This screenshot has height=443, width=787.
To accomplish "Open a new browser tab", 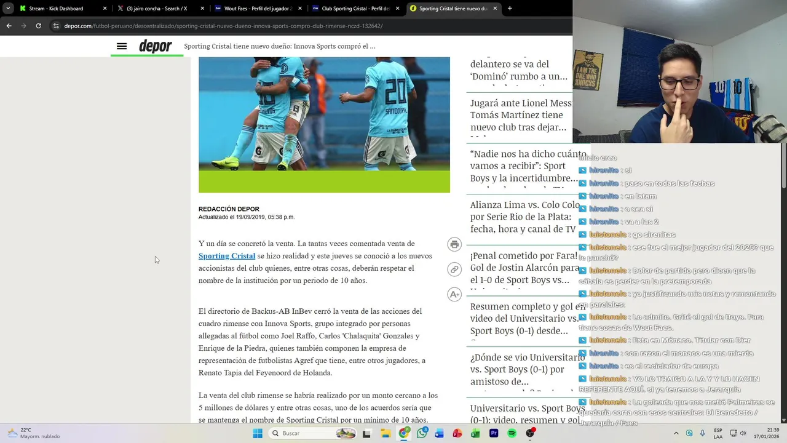I will pyautogui.click(x=510, y=9).
